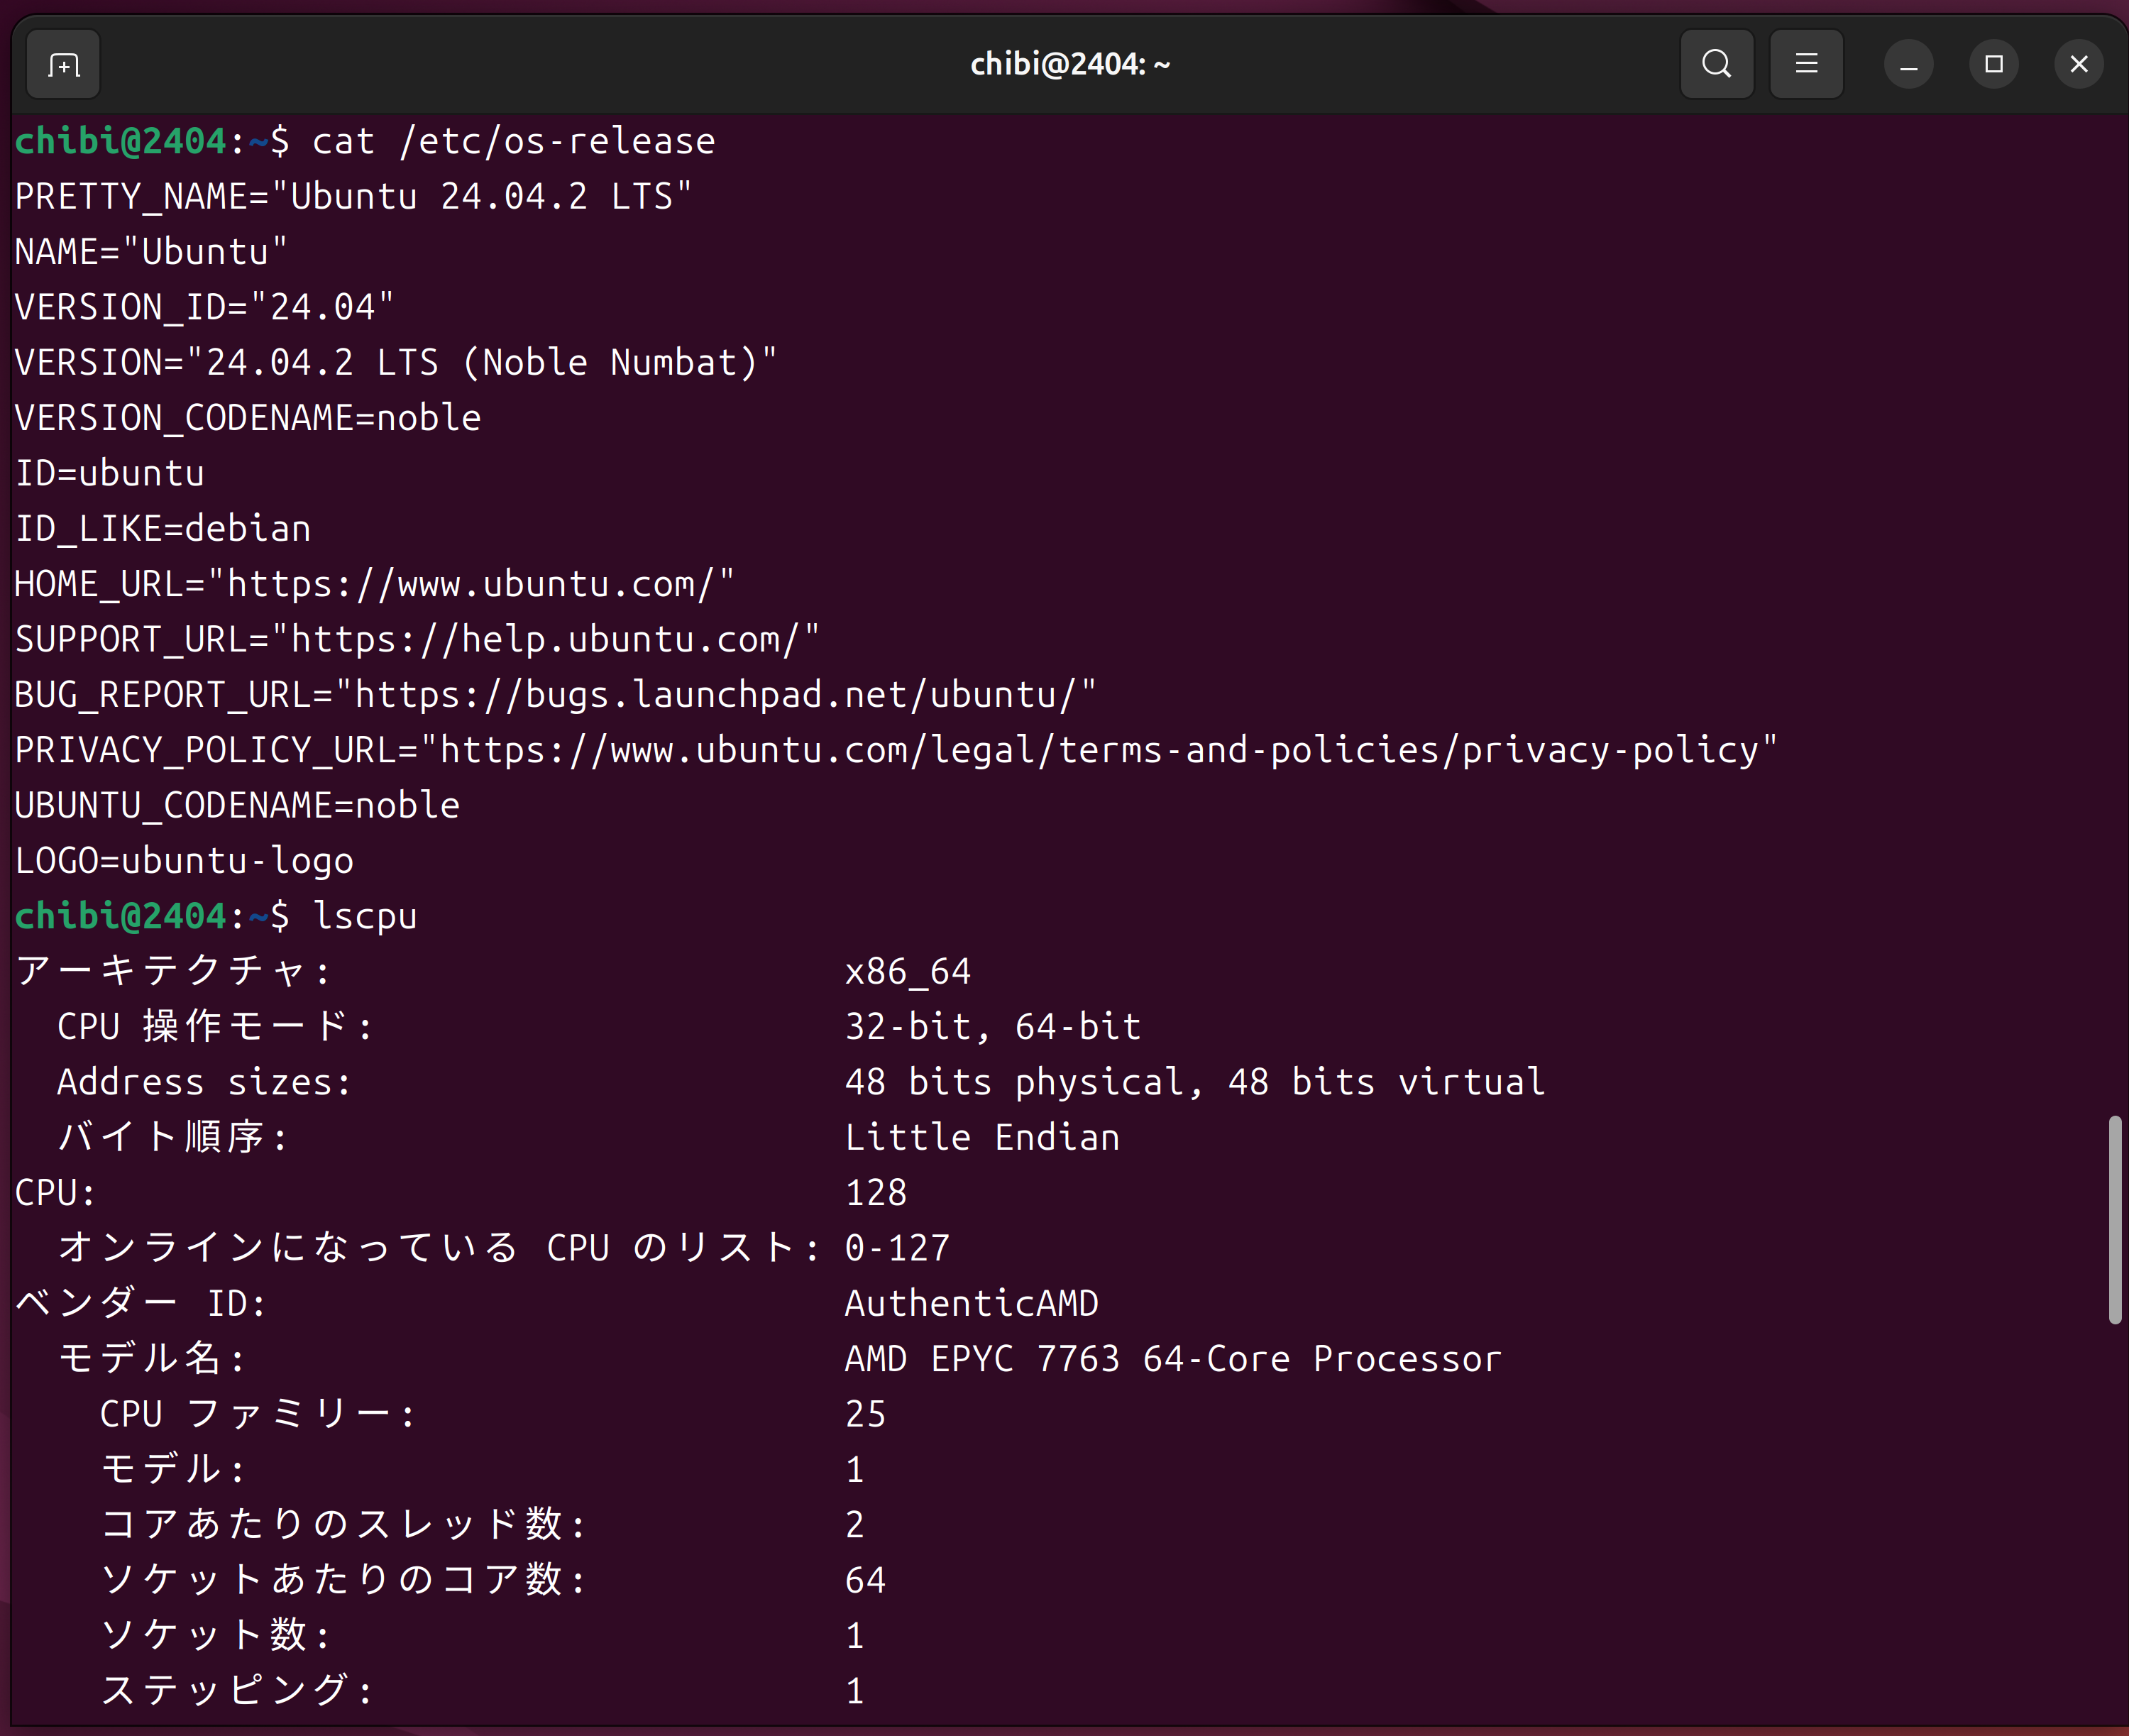Click the x86_64 architecture value
Screen dimensions: 2129x1736
point(907,972)
